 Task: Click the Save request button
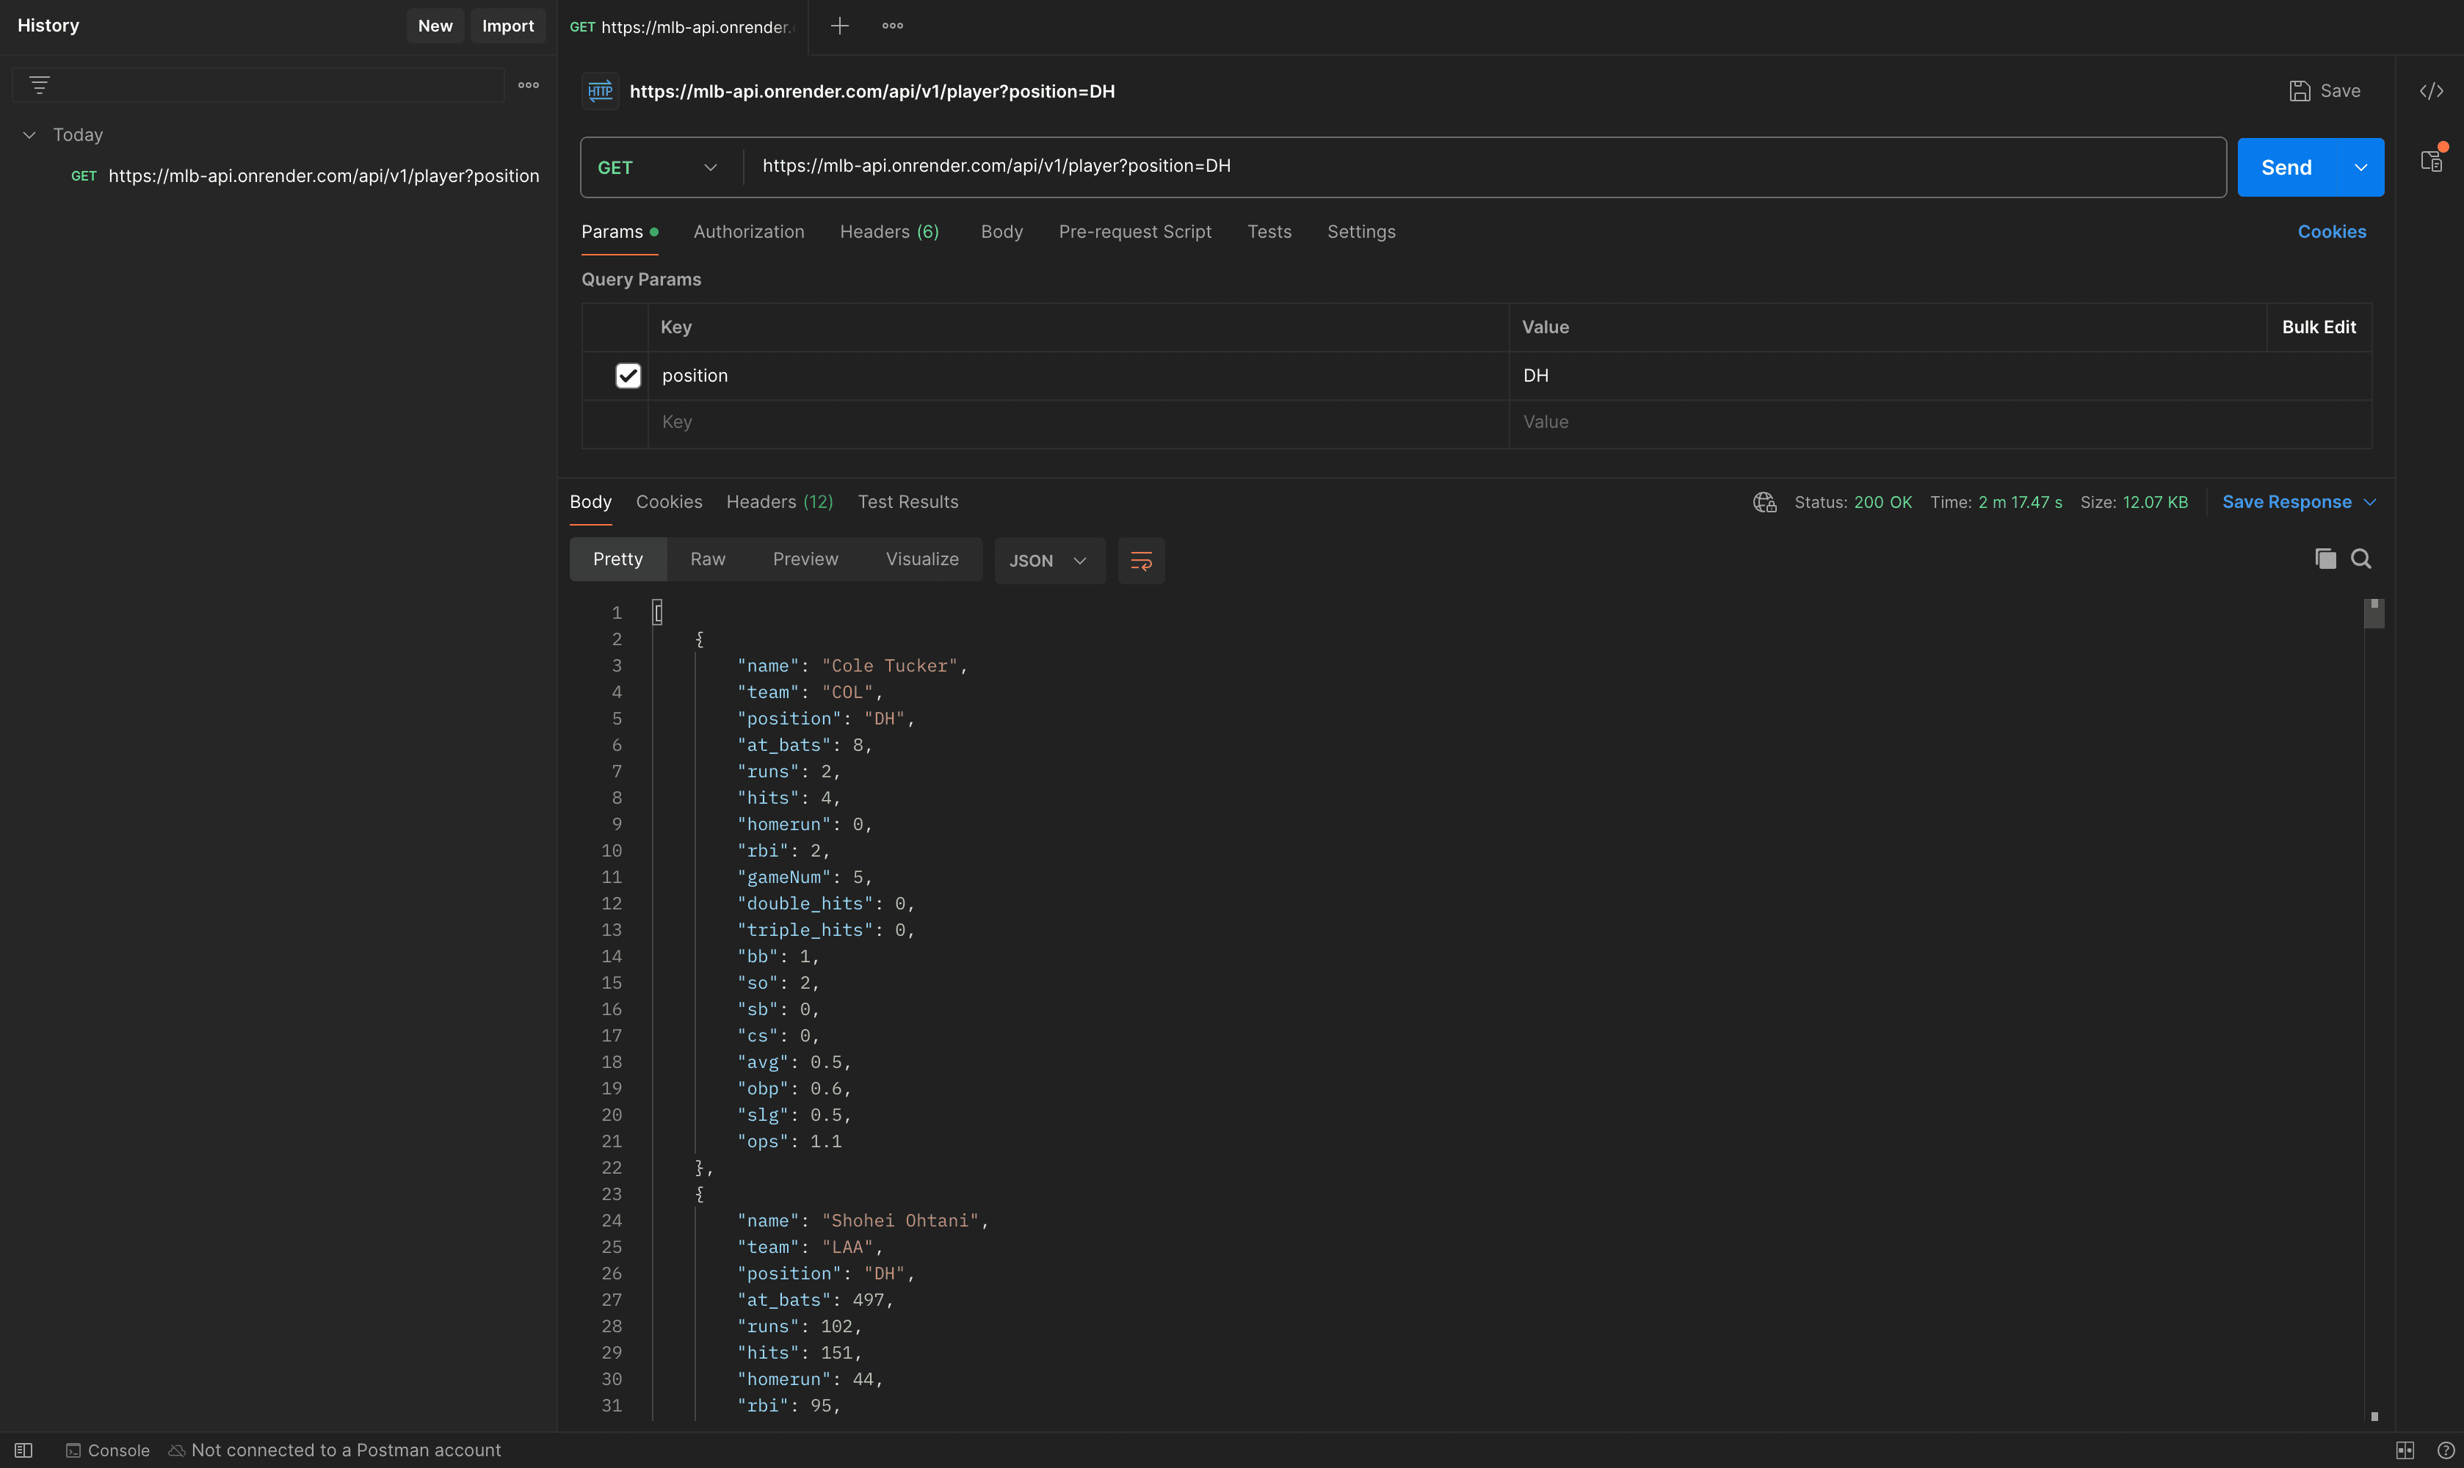click(2325, 91)
